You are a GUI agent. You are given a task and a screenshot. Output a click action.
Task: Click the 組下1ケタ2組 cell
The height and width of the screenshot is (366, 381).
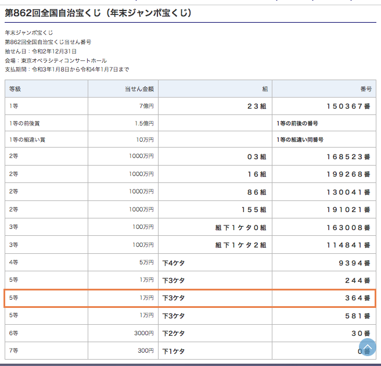point(215,245)
